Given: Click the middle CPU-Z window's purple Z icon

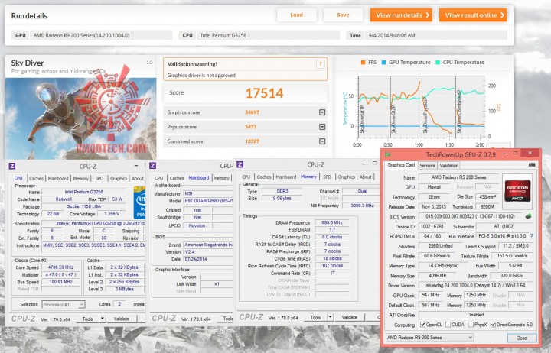Looking at the screenshot, I should pos(152,166).
